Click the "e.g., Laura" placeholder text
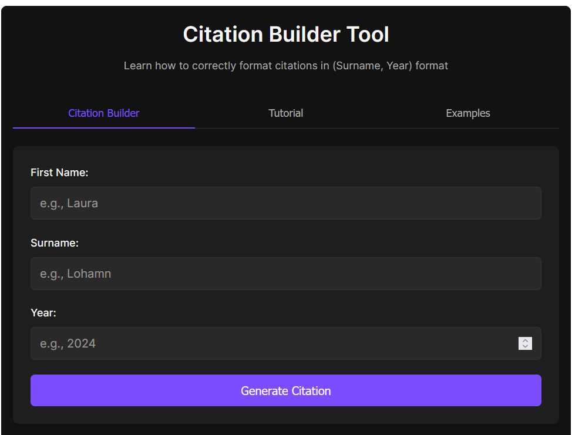Viewport: 572px width, 435px height. (x=69, y=203)
